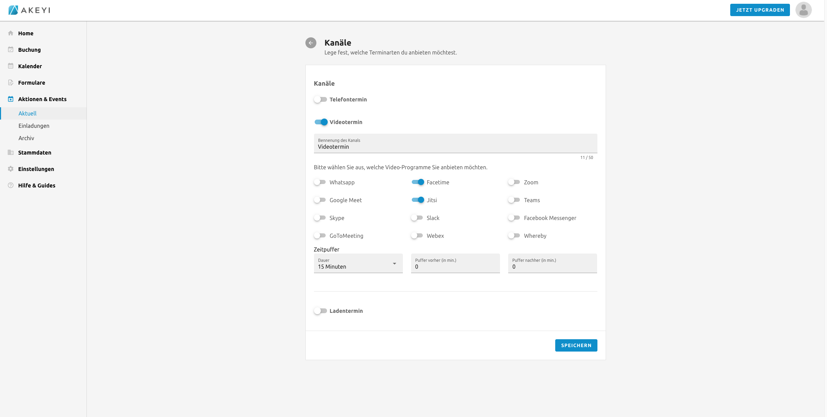This screenshot has width=827, height=417.
Task: Enable the Zoom video program toggle
Action: [x=514, y=182]
